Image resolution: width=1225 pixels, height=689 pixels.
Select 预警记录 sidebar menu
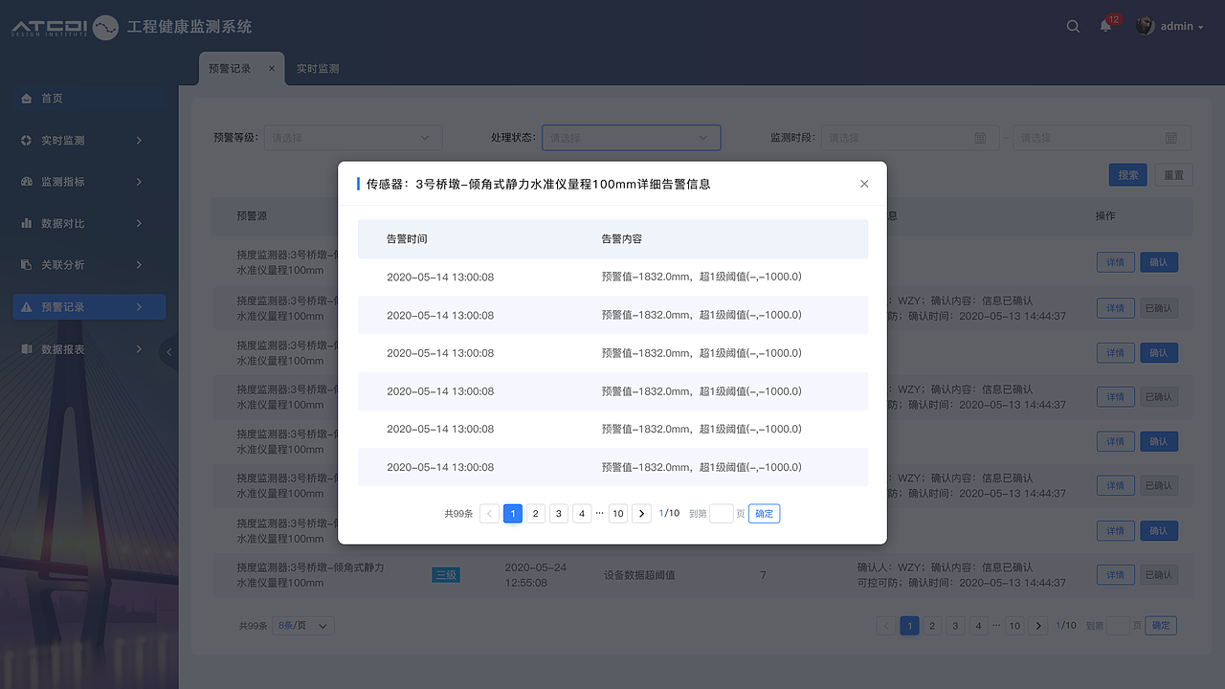(89, 307)
